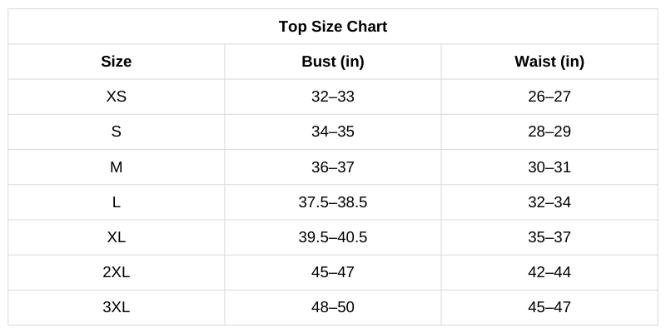This screenshot has height=333, width=666.
Task: Click the S size row label
Action: pos(117,132)
